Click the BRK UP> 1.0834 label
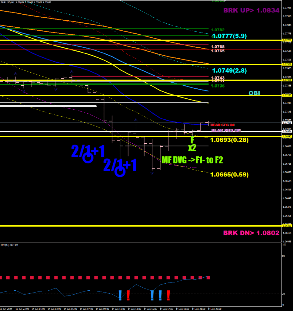The height and width of the screenshot is (311, 293). pyautogui.click(x=251, y=11)
